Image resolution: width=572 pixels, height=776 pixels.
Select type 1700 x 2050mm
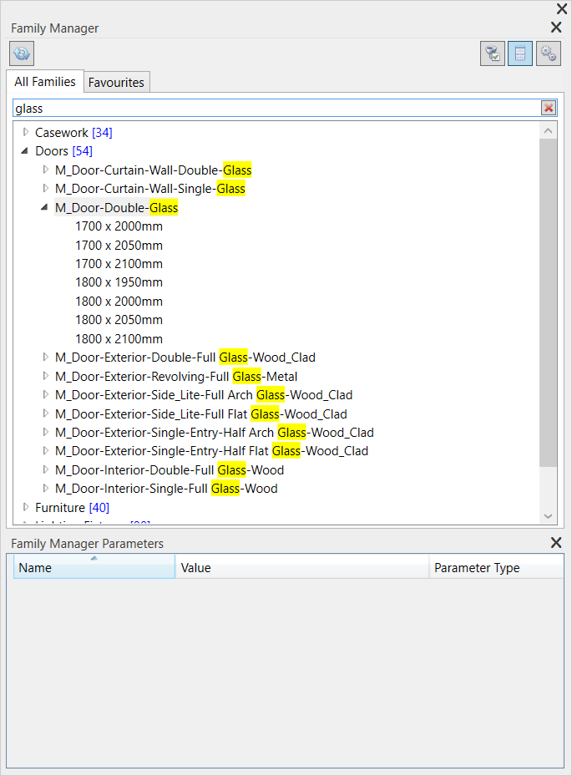pyautogui.click(x=119, y=245)
